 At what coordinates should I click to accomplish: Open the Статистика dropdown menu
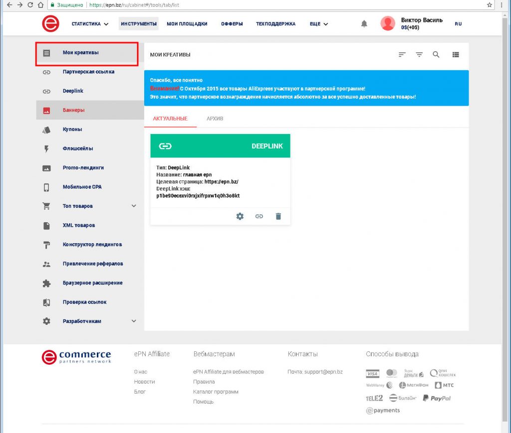tap(90, 24)
